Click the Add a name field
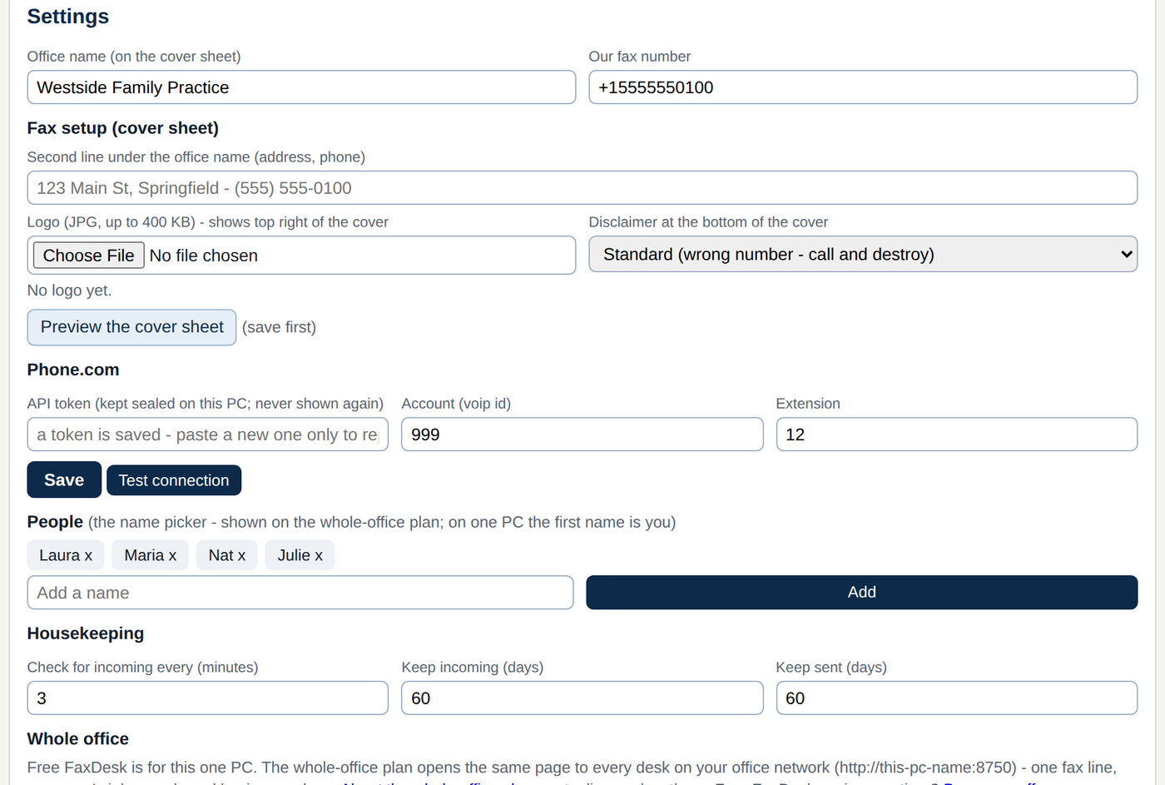This screenshot has width=1165, height=785. coord(300,593)
